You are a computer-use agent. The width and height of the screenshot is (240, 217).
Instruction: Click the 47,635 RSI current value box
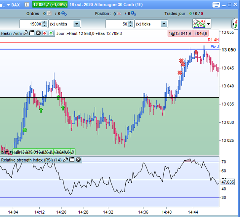click(x=227, y=182)
